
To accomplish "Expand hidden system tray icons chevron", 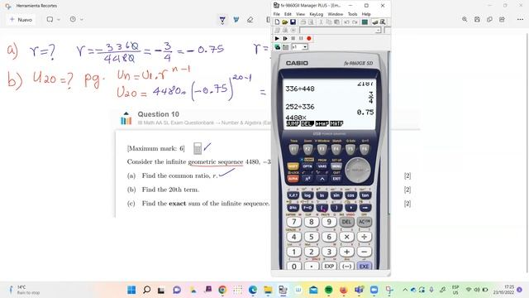I will (405, 290).
